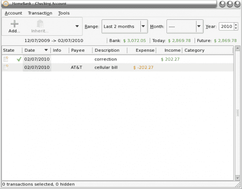
Task: Click the Date column sort arrow
Action: pyautogui.click(x=46, y=50)
